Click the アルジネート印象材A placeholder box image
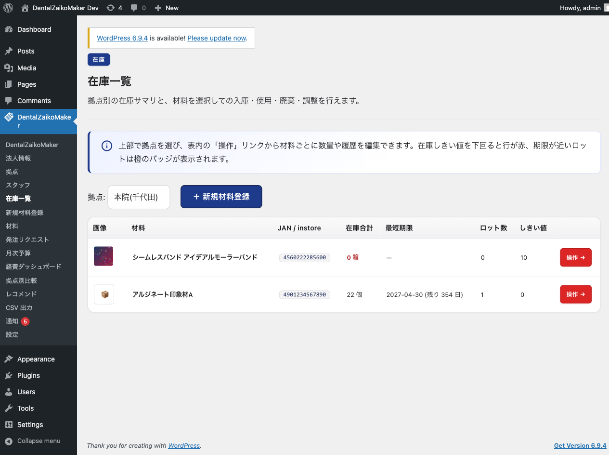This screenshot has width=609, height=455. [104, 294]
